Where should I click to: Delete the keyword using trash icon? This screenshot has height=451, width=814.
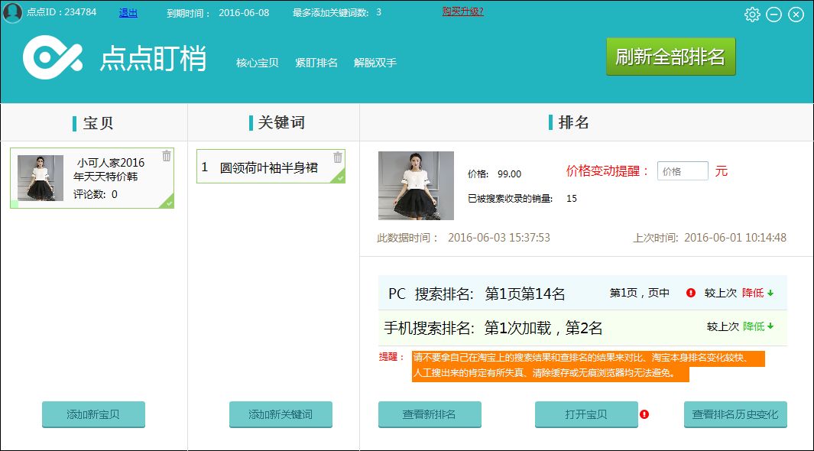338,157
